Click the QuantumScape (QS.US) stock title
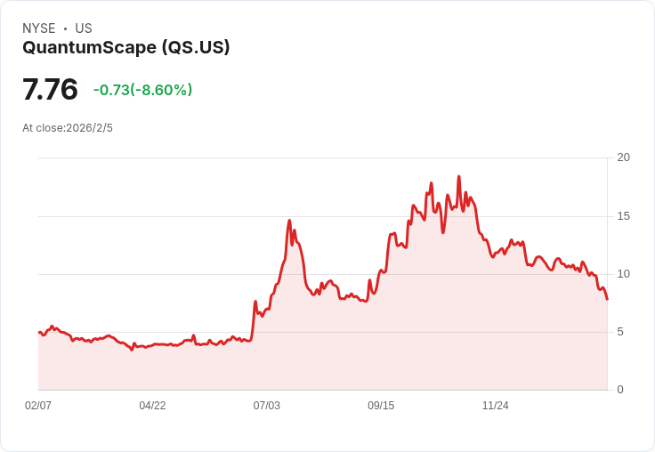The width and height of the screenshot is (655, 452). point(126,47)
